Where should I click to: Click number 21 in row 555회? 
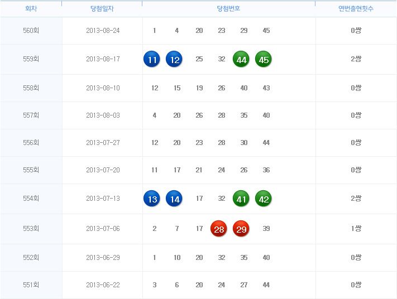[199, 170]
